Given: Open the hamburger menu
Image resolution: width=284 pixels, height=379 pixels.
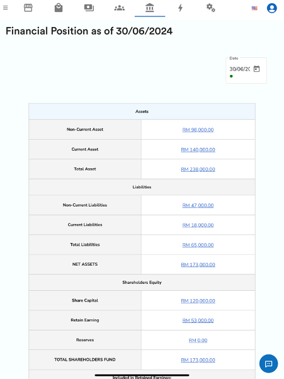Looking at the screenshot, I should [5, 8].
